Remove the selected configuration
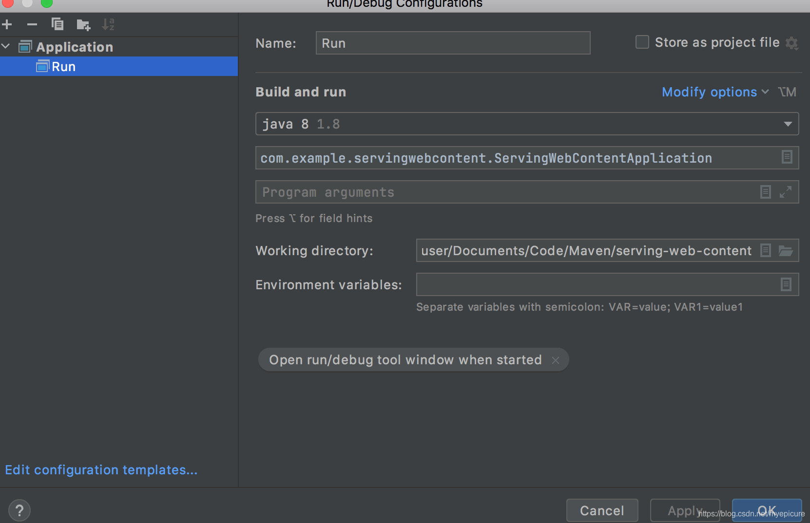 (32, 24)
